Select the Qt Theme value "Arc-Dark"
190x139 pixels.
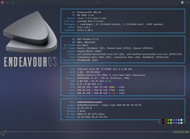coord(82,45)
